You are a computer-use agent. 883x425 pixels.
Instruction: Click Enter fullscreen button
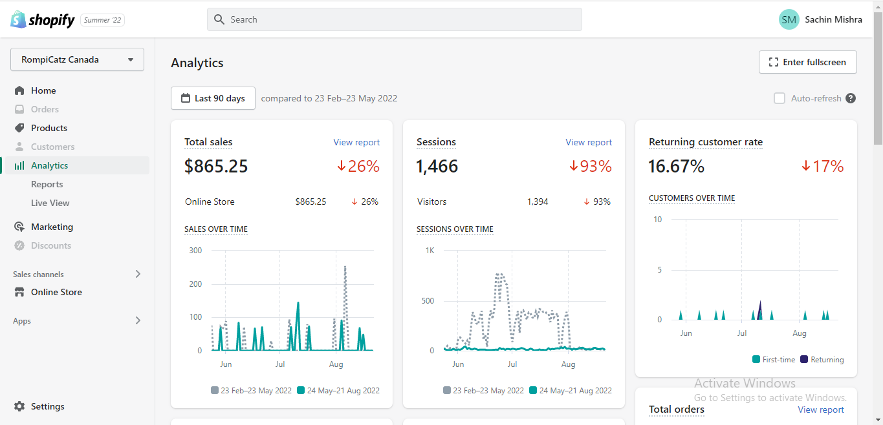[808, 62]
